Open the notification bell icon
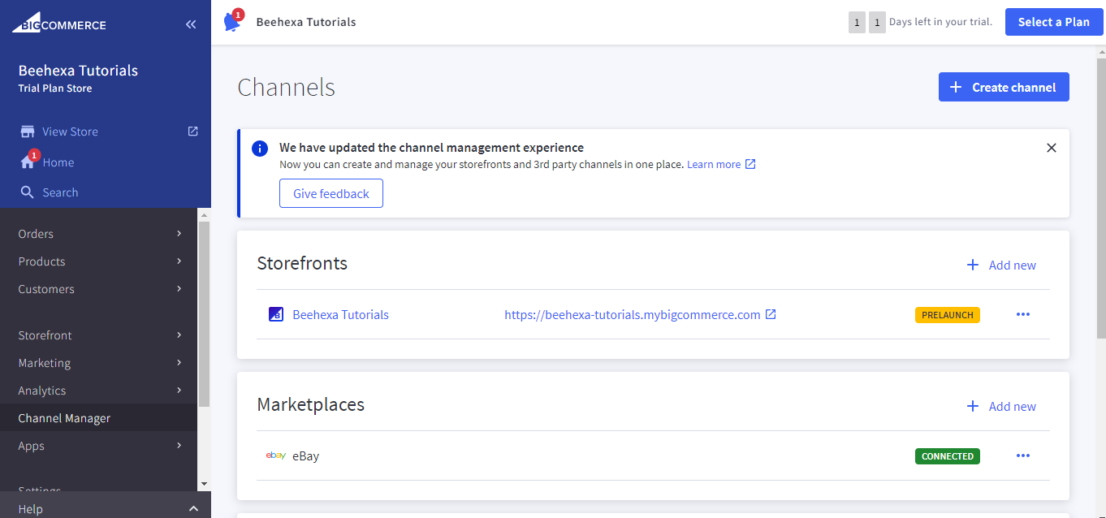 click(x=231, y=22)
